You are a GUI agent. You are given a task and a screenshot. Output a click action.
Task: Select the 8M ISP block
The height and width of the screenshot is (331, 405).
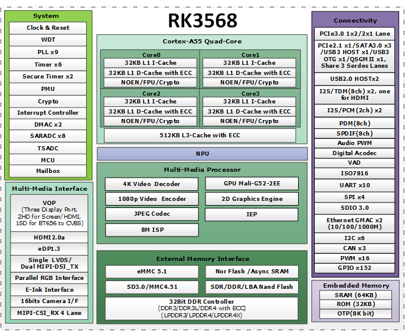[x=151, y=230]
